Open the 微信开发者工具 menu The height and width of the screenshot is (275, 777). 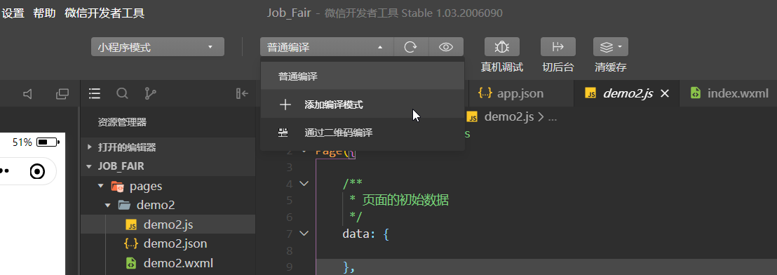[104, 13]
